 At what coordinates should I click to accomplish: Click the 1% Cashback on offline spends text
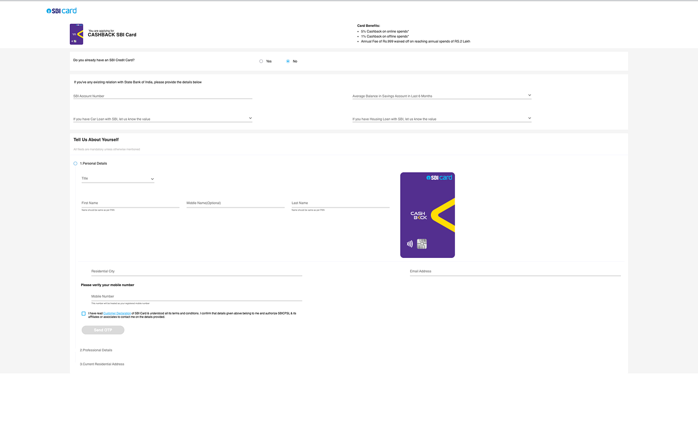(x=385, y=36)
